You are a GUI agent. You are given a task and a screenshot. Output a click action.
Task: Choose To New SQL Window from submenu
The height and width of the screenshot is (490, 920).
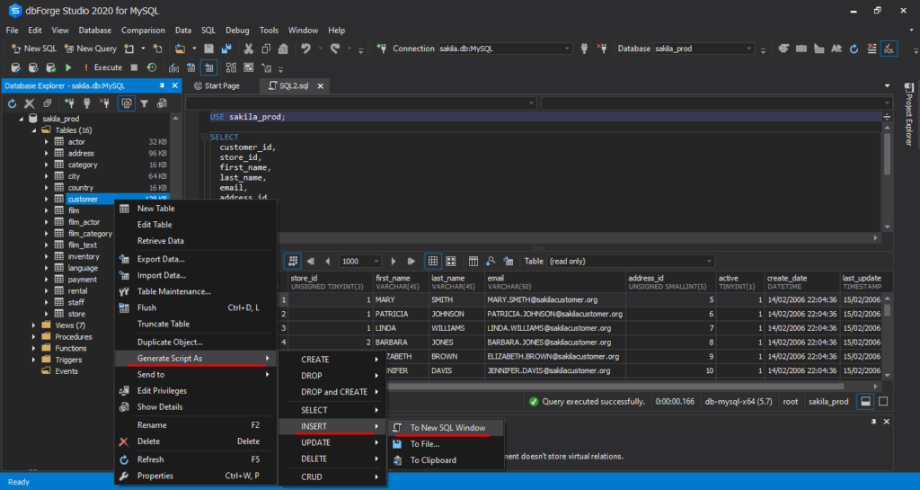(x=448, y=428)
